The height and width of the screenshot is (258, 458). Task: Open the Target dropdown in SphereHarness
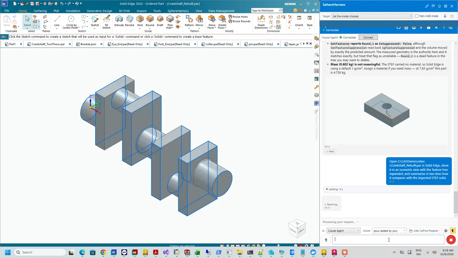click(372, 16)
